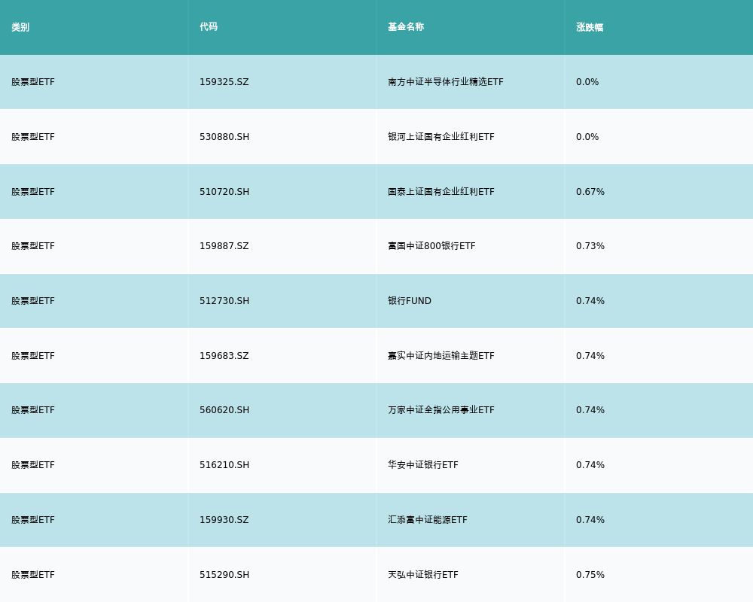753x602 pixels.
Task: Click 股票型ETF in the 530880.SH row
Action: [33, 137]
